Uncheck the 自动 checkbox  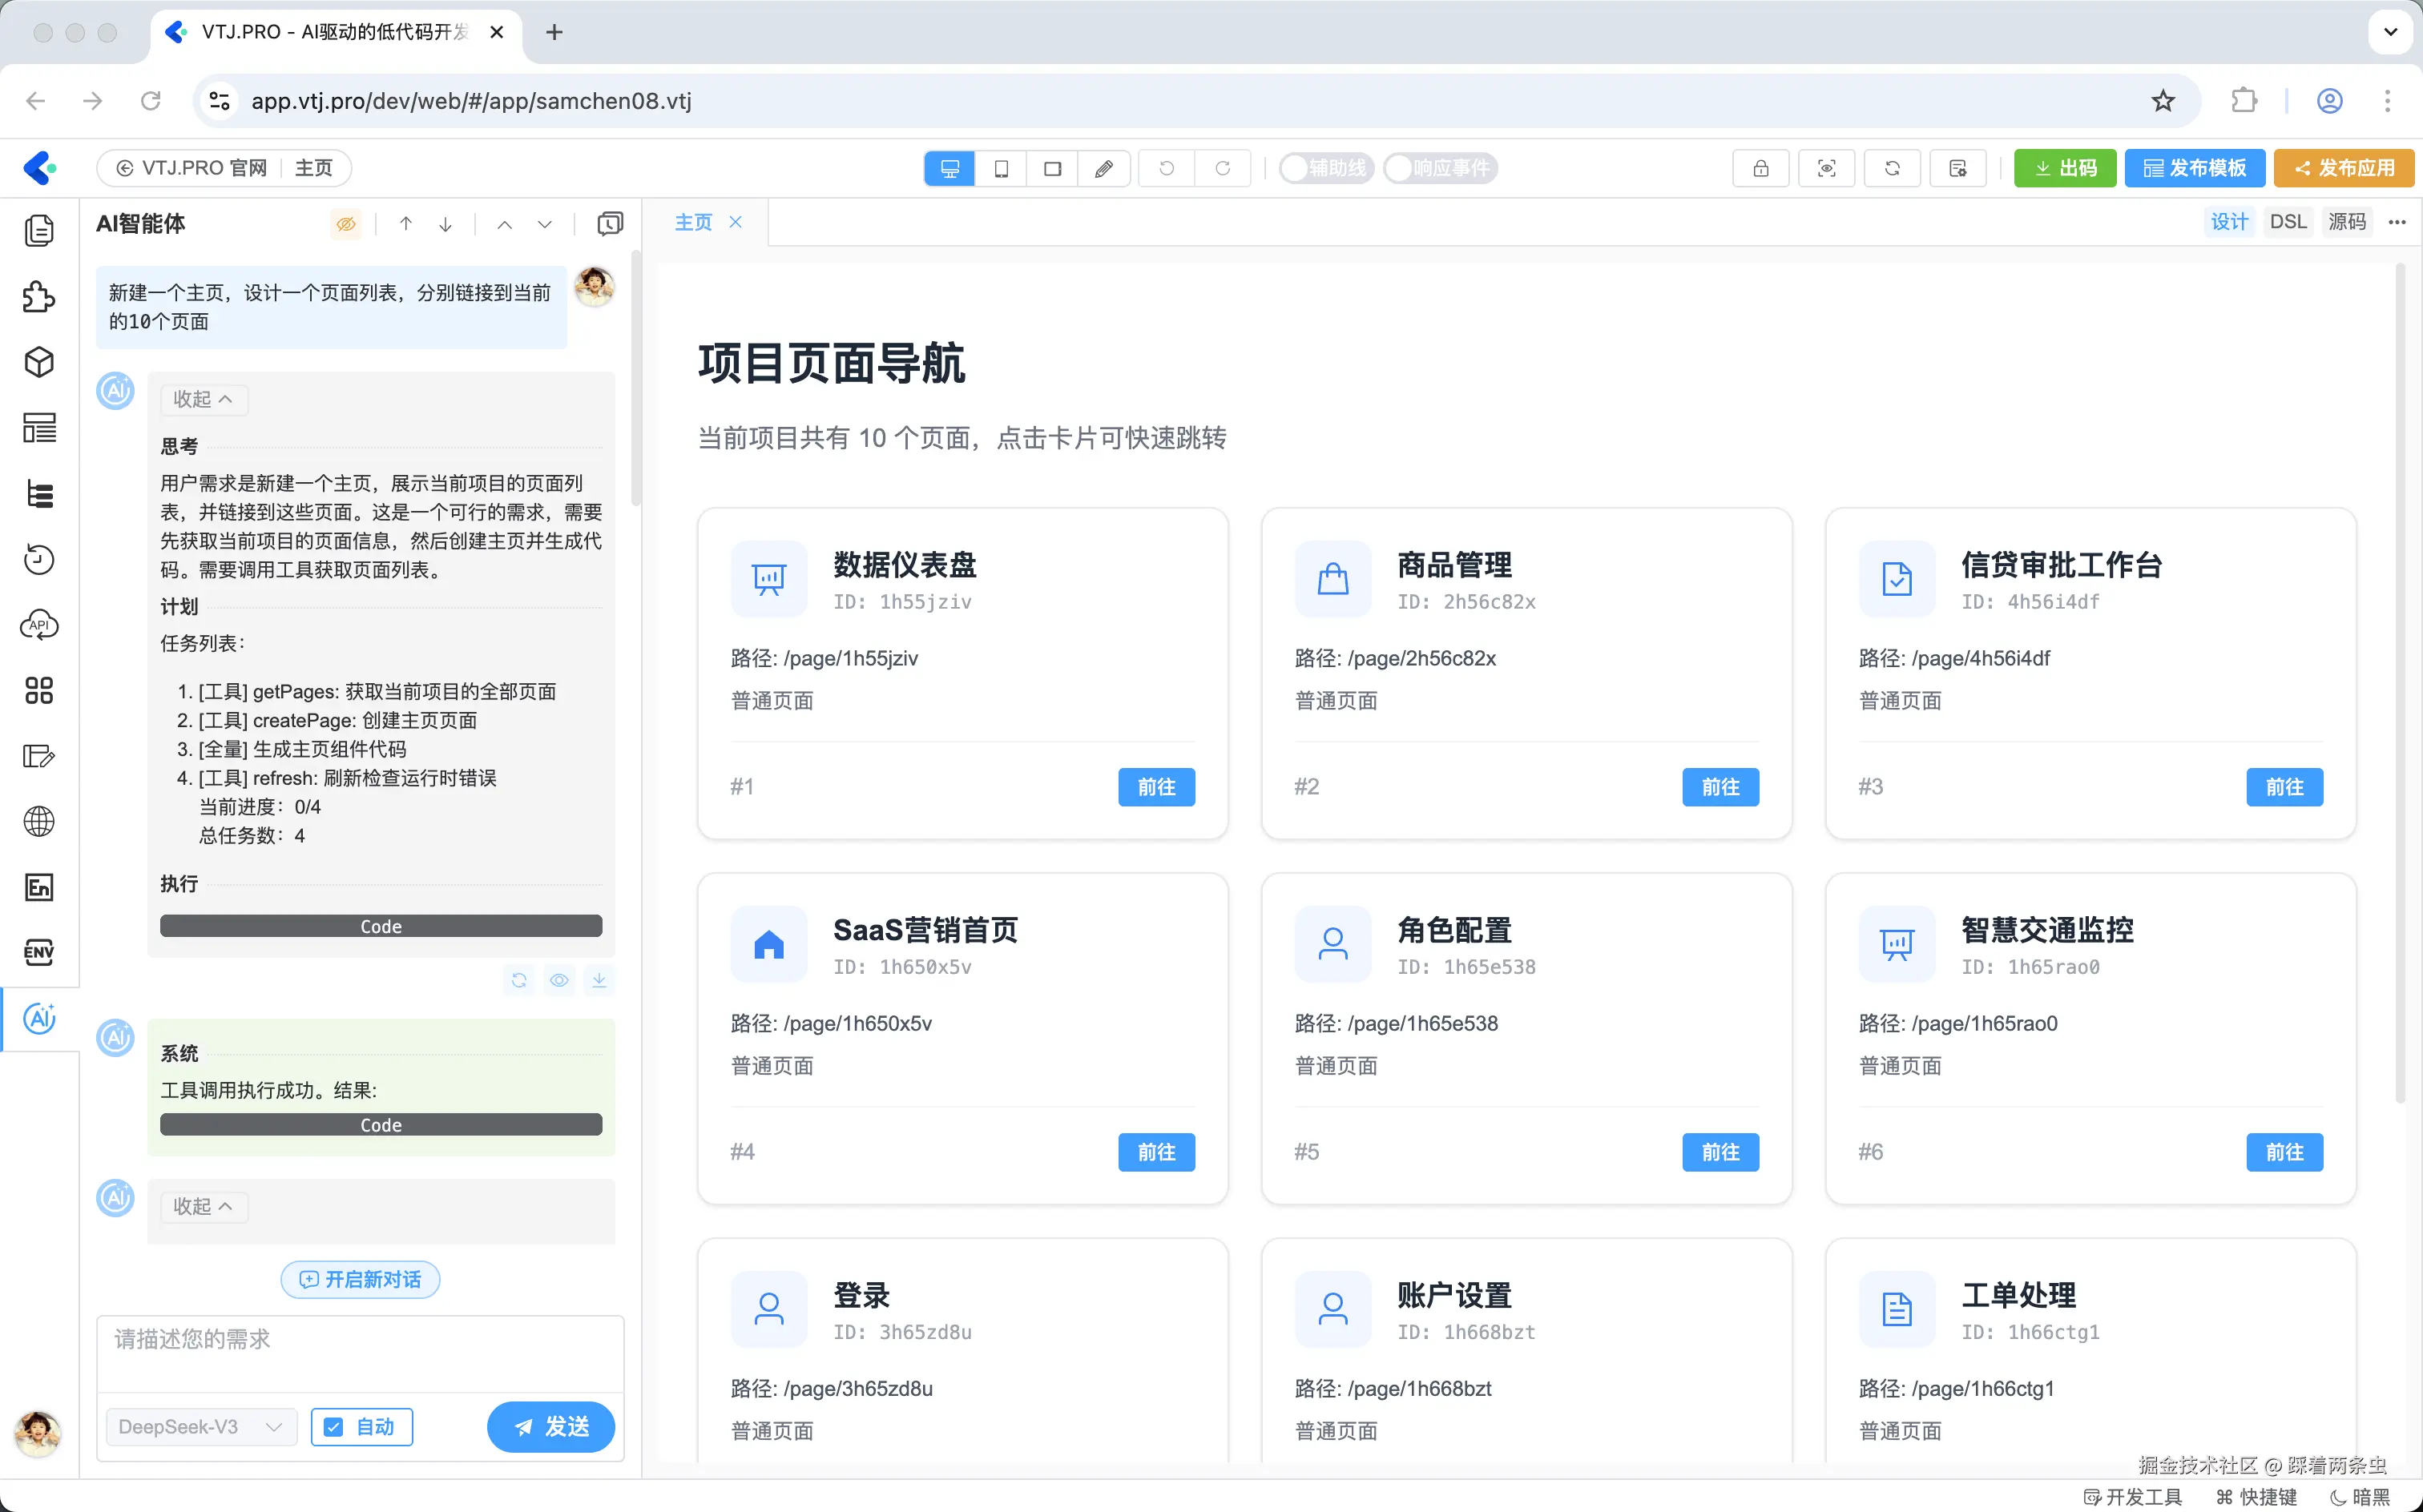point(334,1427)
